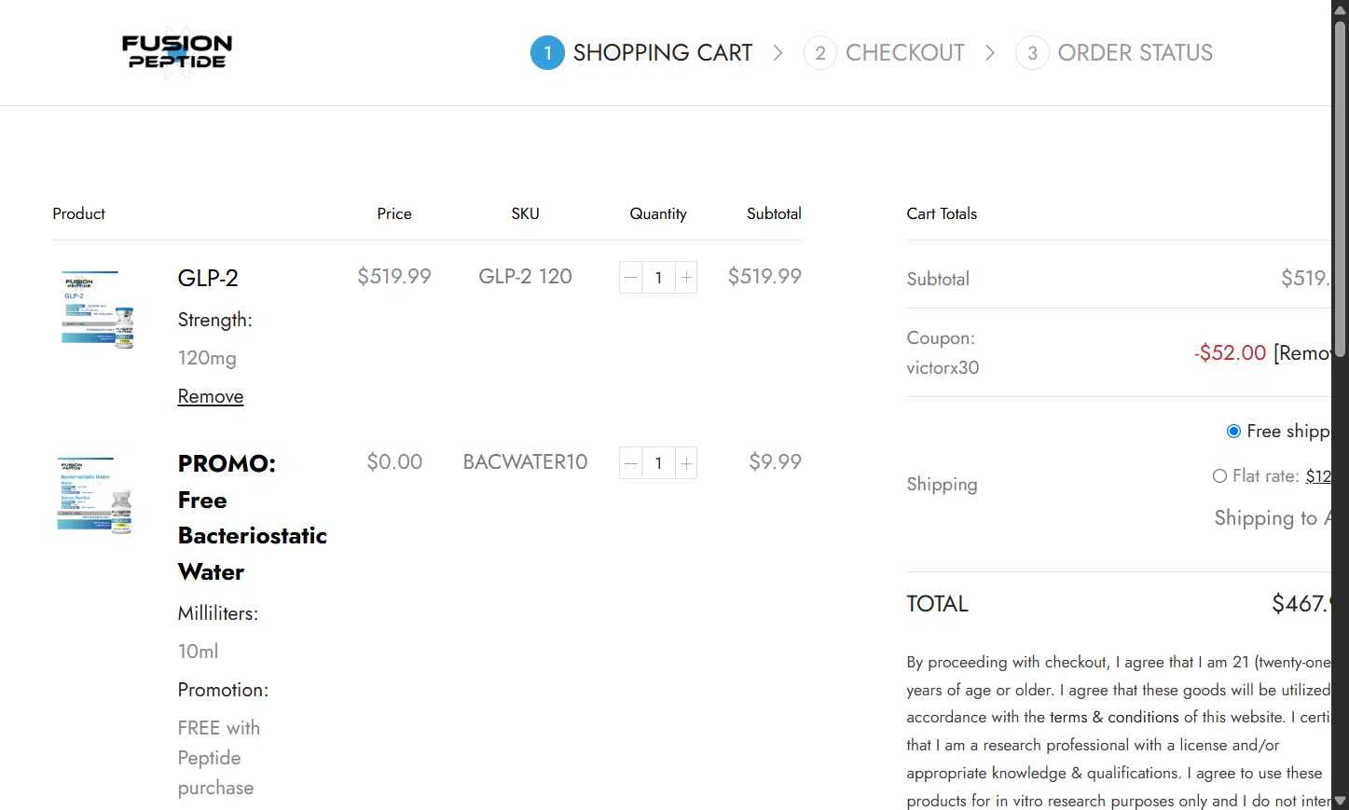
Task: Click the TOTAL label
Action: point(937,604)
